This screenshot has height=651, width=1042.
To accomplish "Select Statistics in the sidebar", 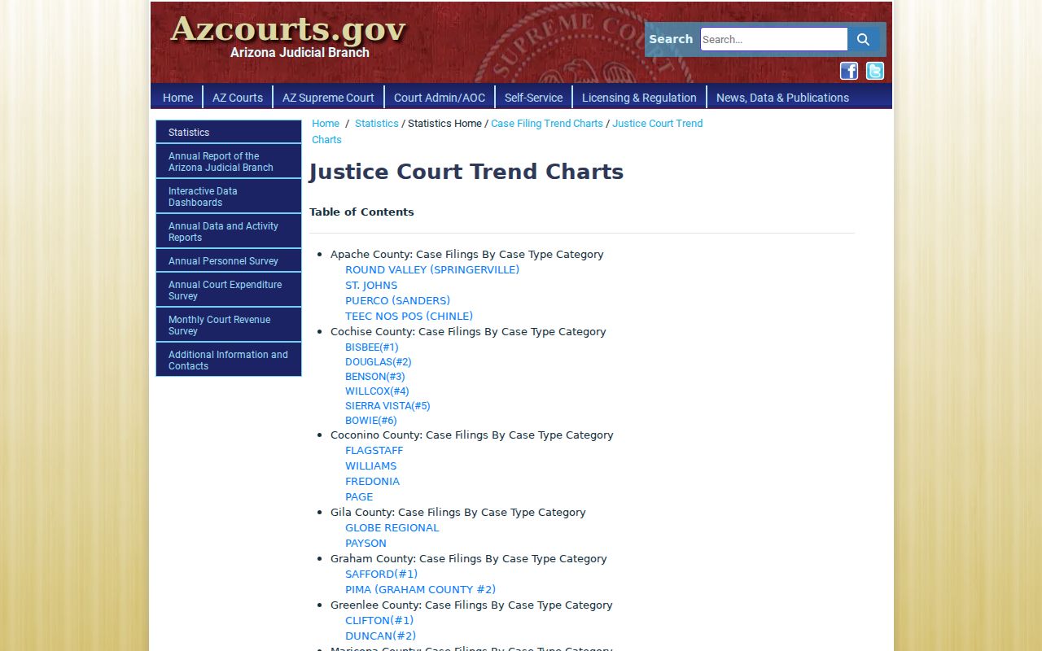I will tap(229, 132).
